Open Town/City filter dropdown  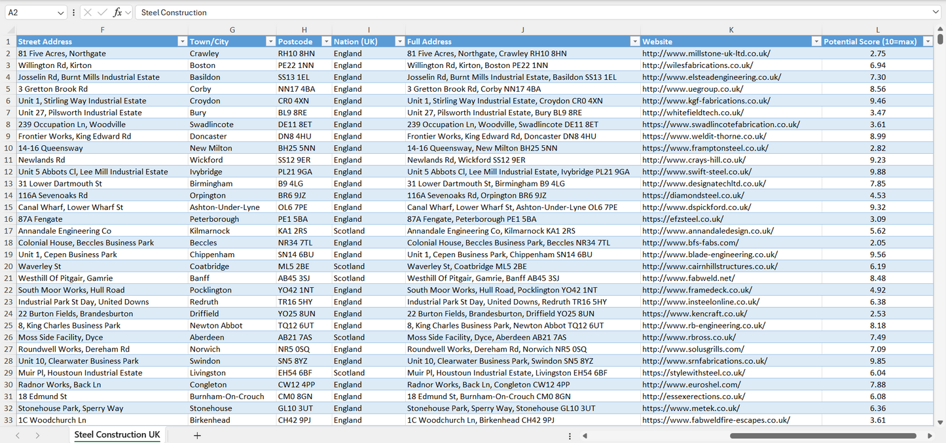[x=270, y=41]
